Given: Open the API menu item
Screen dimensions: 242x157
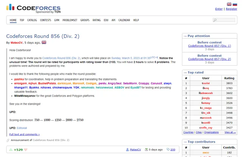Looking at the screenshot, I should pyautogui.click(x=113, y=20).
